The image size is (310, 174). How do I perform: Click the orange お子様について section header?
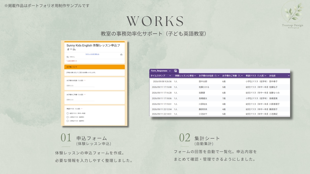click(95, 67)
